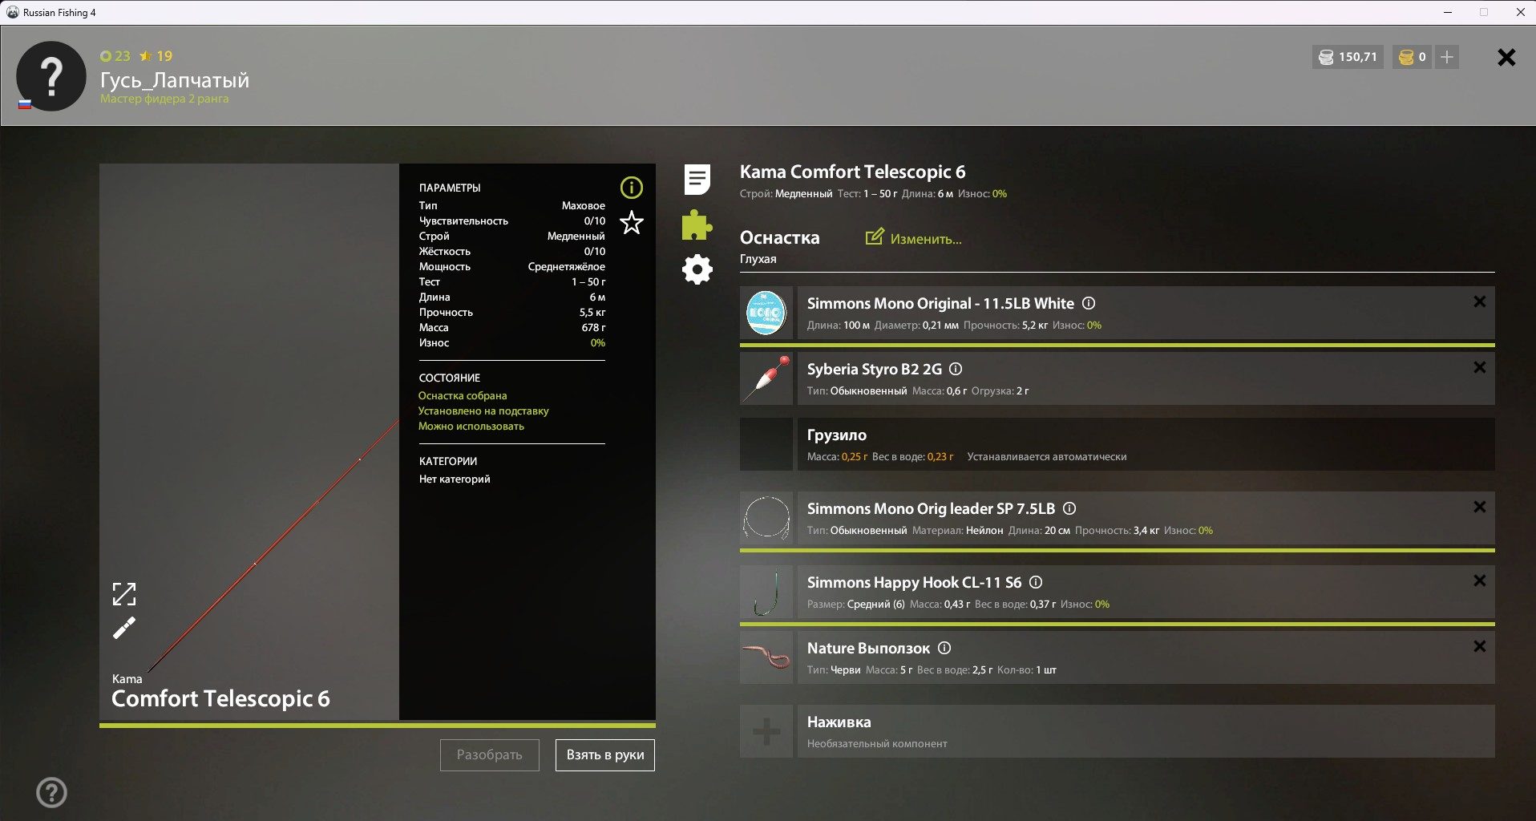1536x821 pixels.
Task: Remove Simmons Mono Original line
Action: point(1480,301)
